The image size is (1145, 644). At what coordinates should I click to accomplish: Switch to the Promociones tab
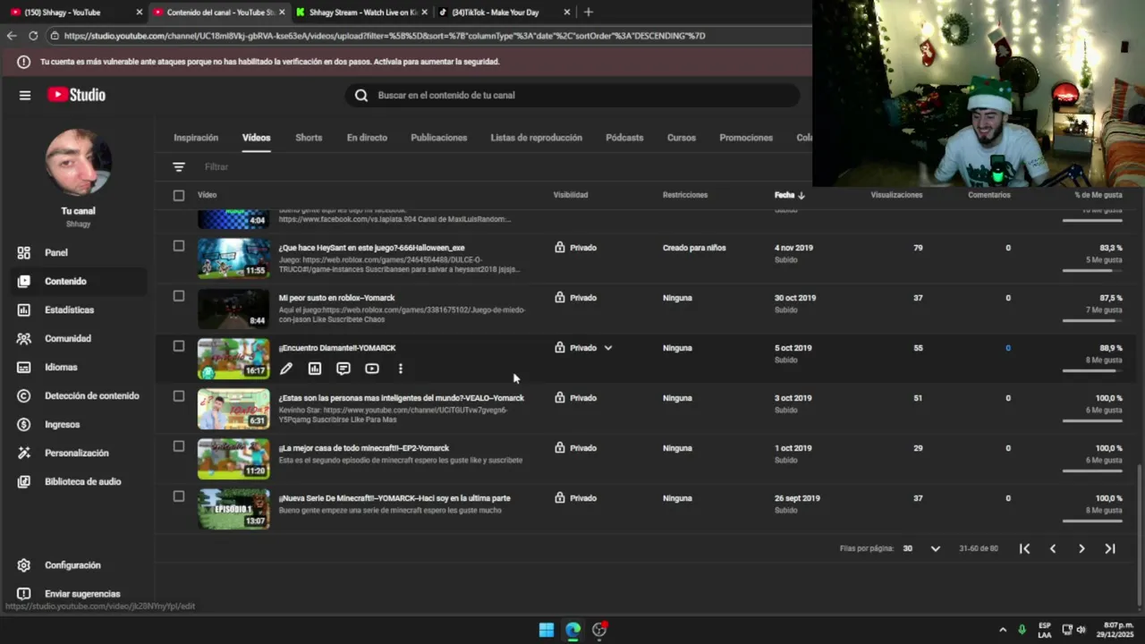[746, 138]
